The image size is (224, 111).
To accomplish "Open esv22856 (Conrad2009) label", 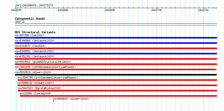I will [x=35, y=93].
